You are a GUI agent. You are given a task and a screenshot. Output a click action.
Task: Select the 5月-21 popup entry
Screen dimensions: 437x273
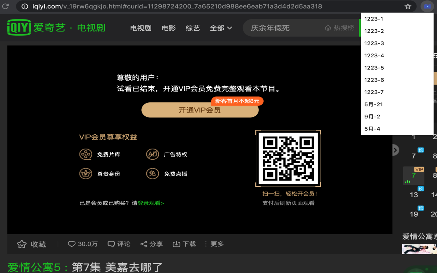(397, 104)
